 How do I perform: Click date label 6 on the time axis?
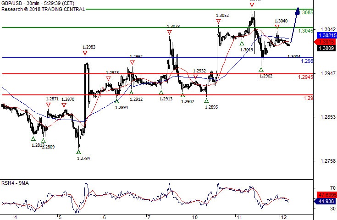[104, 217]
